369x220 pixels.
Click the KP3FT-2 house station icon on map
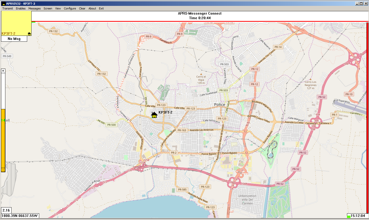point(154,115)
